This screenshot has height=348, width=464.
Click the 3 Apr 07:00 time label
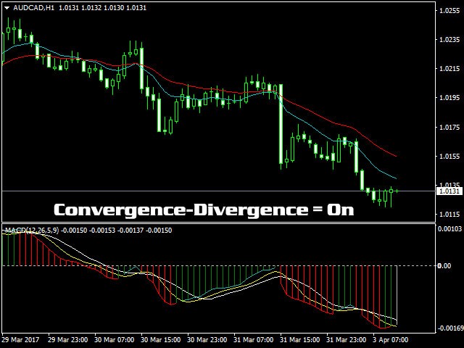(390, 340)
